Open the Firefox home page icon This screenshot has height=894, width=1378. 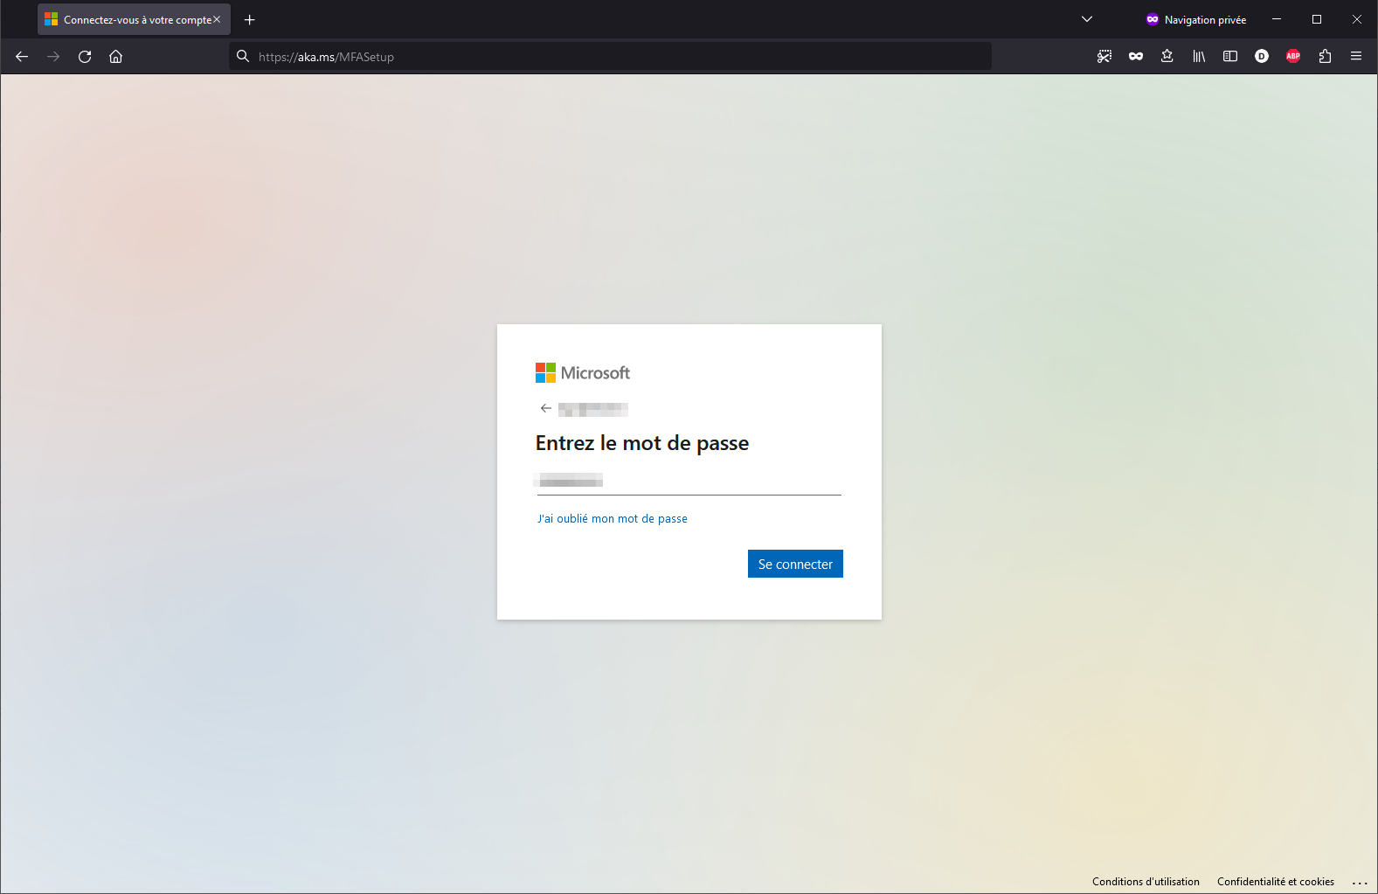115,57
